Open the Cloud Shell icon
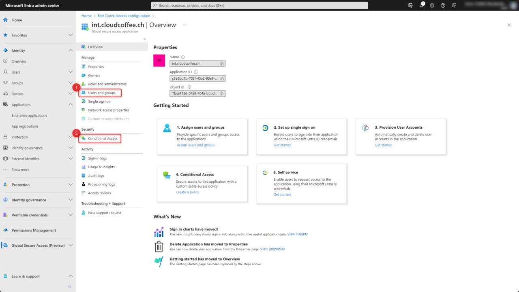The image size is (519, 292). (x=410, y=5)
